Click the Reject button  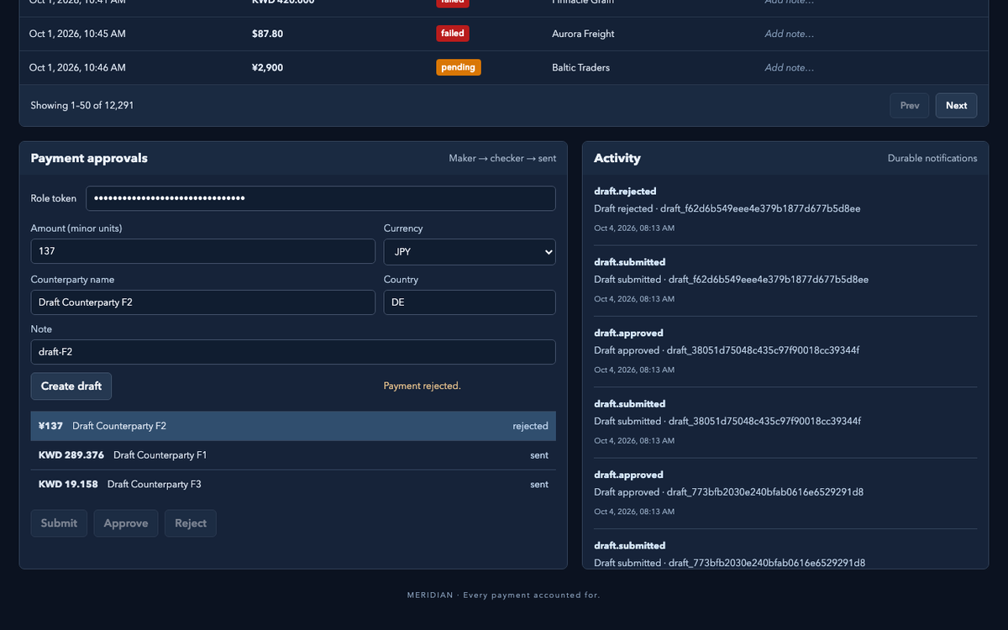pos(191,523)
